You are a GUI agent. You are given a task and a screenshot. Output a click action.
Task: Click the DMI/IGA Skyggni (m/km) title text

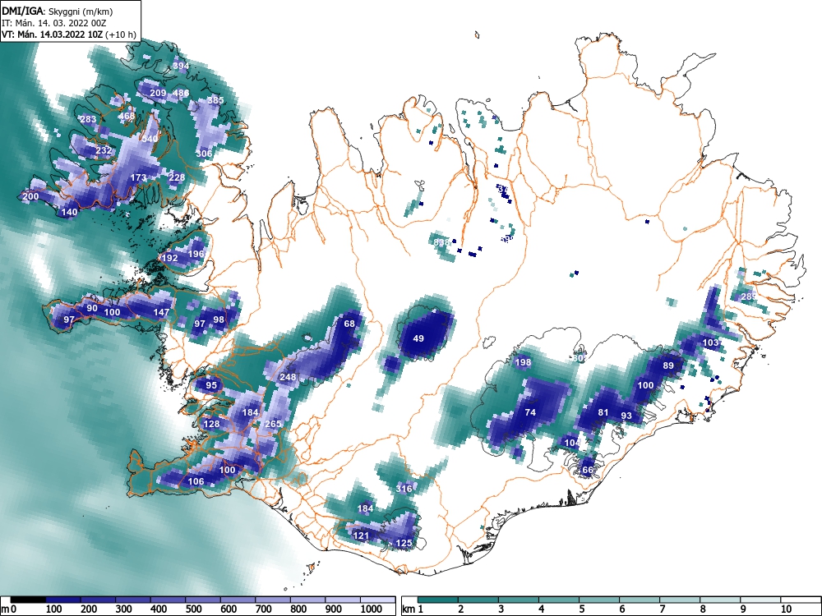[58, 11]
